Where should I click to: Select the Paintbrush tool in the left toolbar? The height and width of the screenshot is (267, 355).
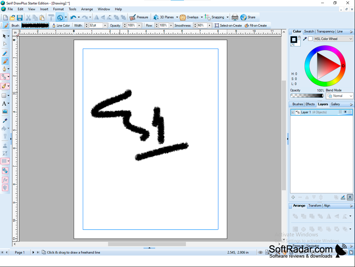tap(5, 61)
